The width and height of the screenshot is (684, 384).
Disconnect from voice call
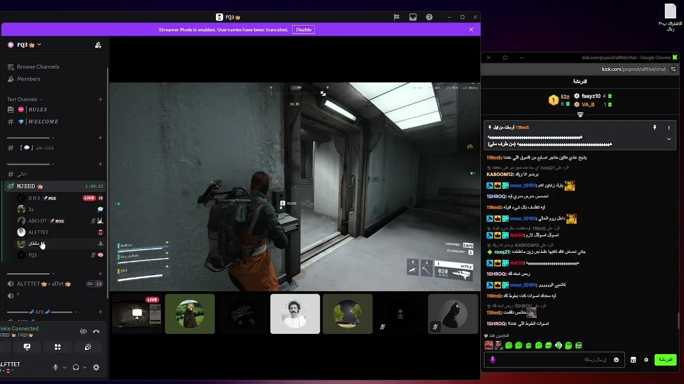tap(96, 332)
